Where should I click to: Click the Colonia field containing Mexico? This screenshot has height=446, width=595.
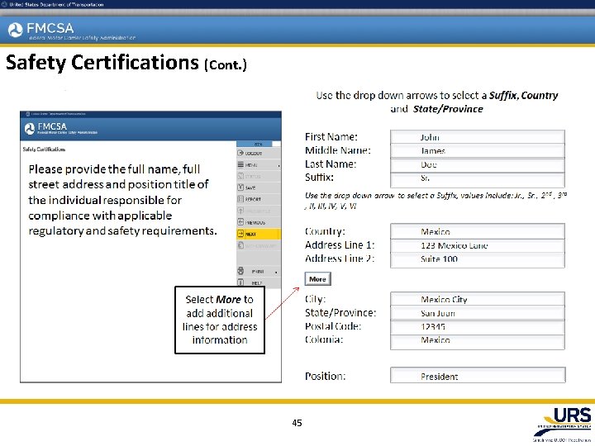pos(478,341)
